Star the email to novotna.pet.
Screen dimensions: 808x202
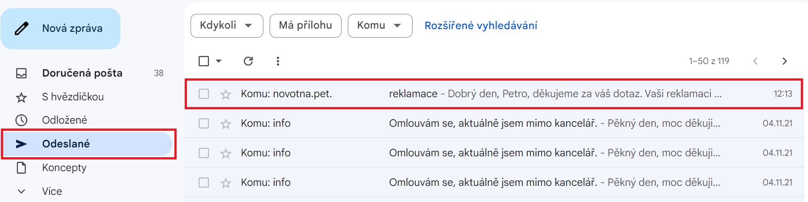[x=226, y=94]
